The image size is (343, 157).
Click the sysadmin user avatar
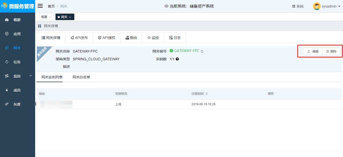[x=317, y=6]
